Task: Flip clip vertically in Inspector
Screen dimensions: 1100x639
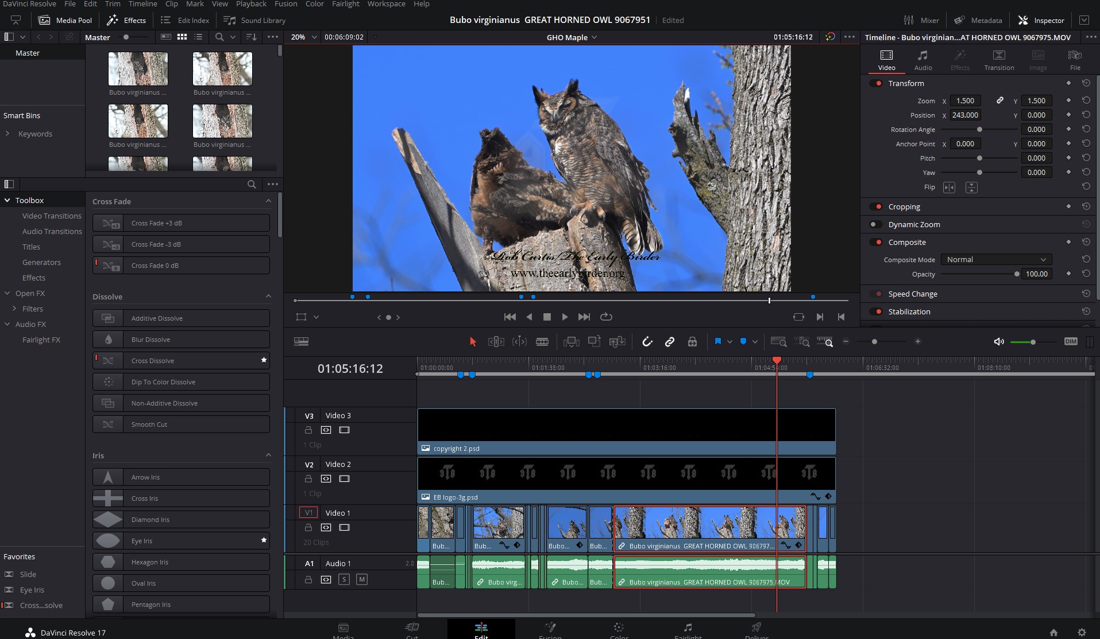Action: [x=971, y=188]
